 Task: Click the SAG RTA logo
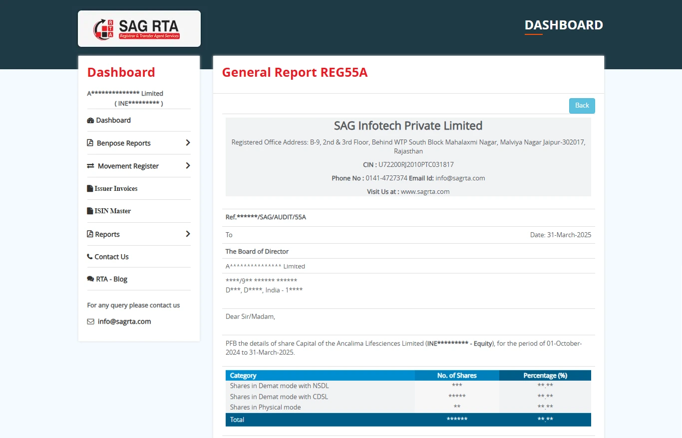point(136,29)
